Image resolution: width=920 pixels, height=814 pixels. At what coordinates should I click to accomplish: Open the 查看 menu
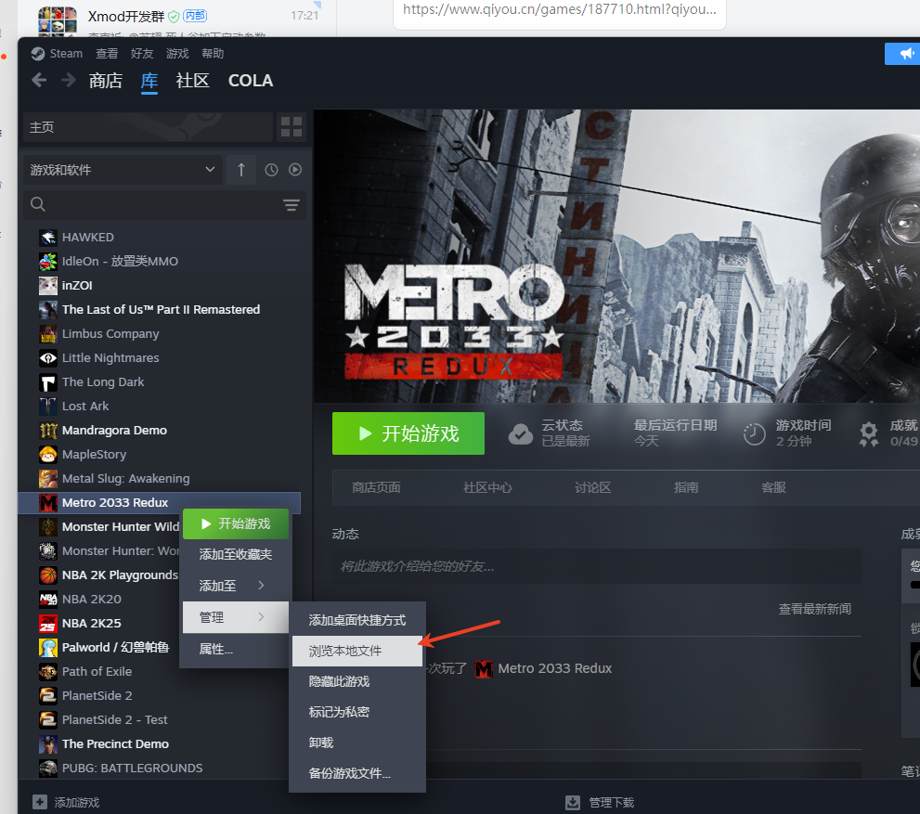(x=107, y=54)
